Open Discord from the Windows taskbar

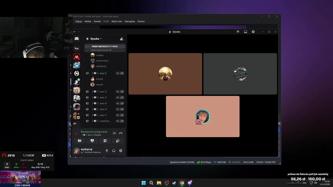pyautogui.click(x=190, y=183)
